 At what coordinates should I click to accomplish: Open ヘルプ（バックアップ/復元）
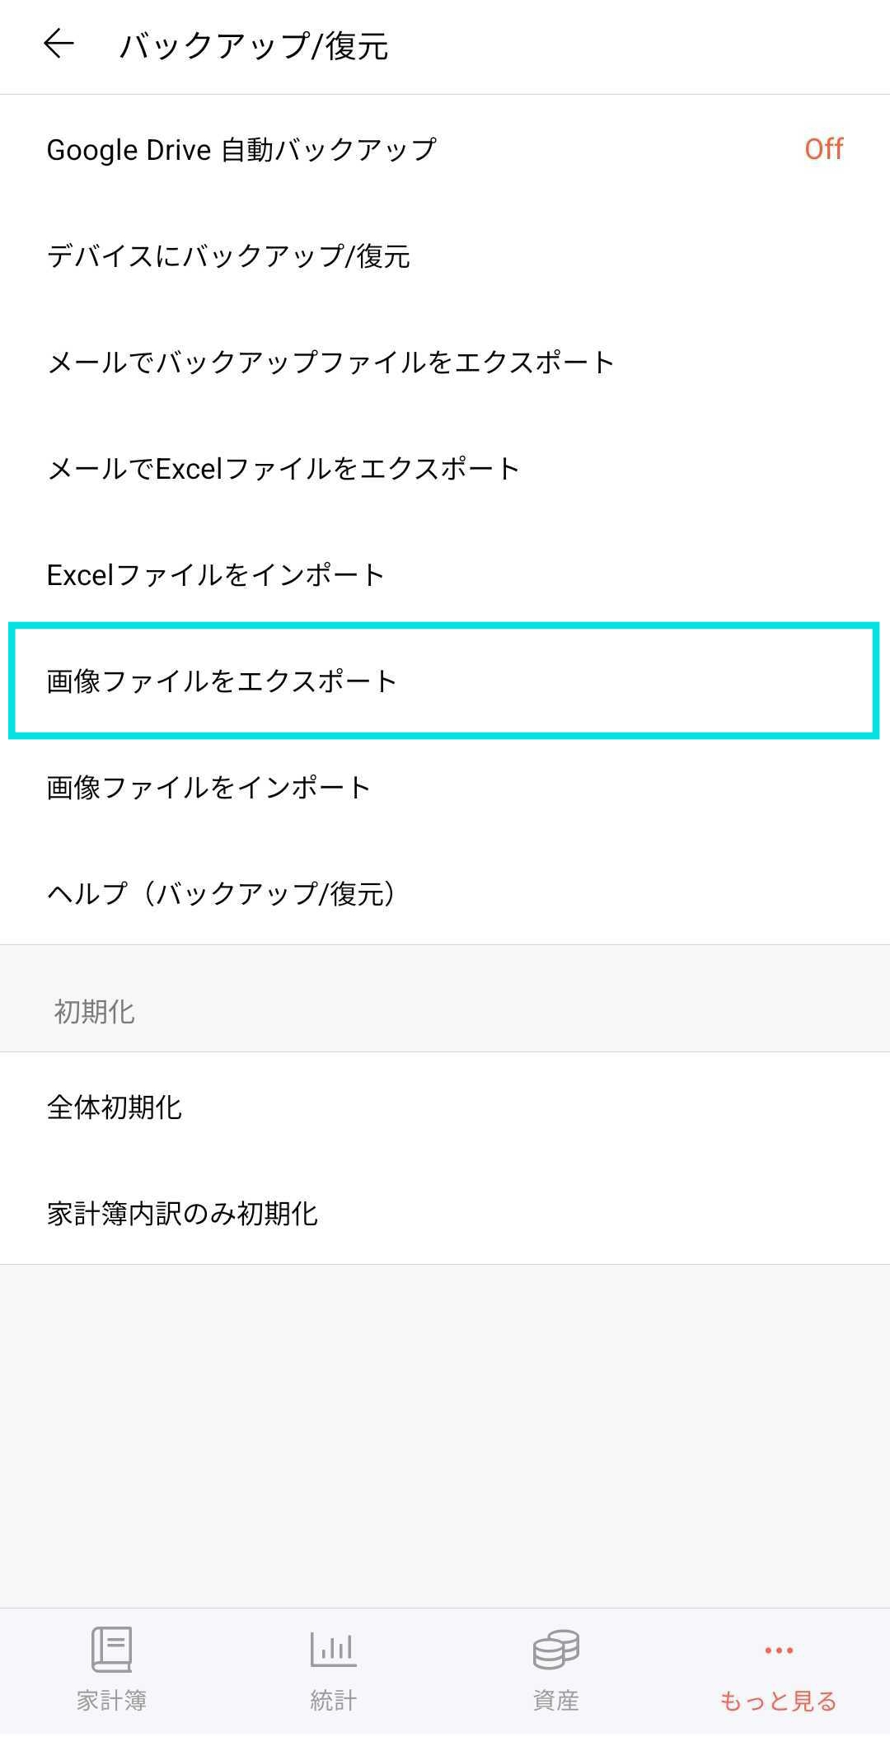coord(220,894)
